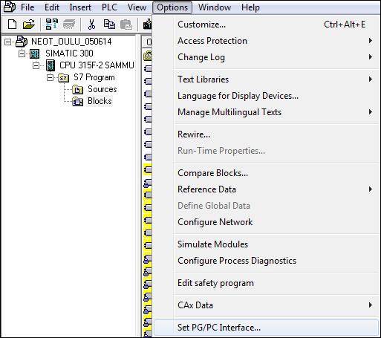Expand the Access Protection submenu arrow
The width and height of the screenshot is (381, 338).
pyautogui.click(x=371, y=41)
